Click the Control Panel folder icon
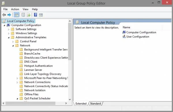The height and width of the screenshot is (112, 173). click(17, 41)
